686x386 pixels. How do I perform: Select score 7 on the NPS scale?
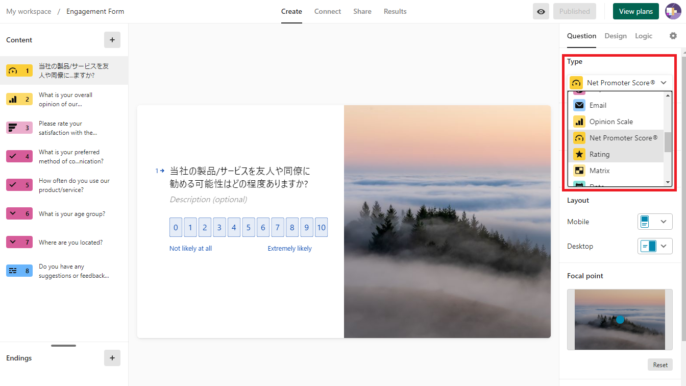pos(278,228)
